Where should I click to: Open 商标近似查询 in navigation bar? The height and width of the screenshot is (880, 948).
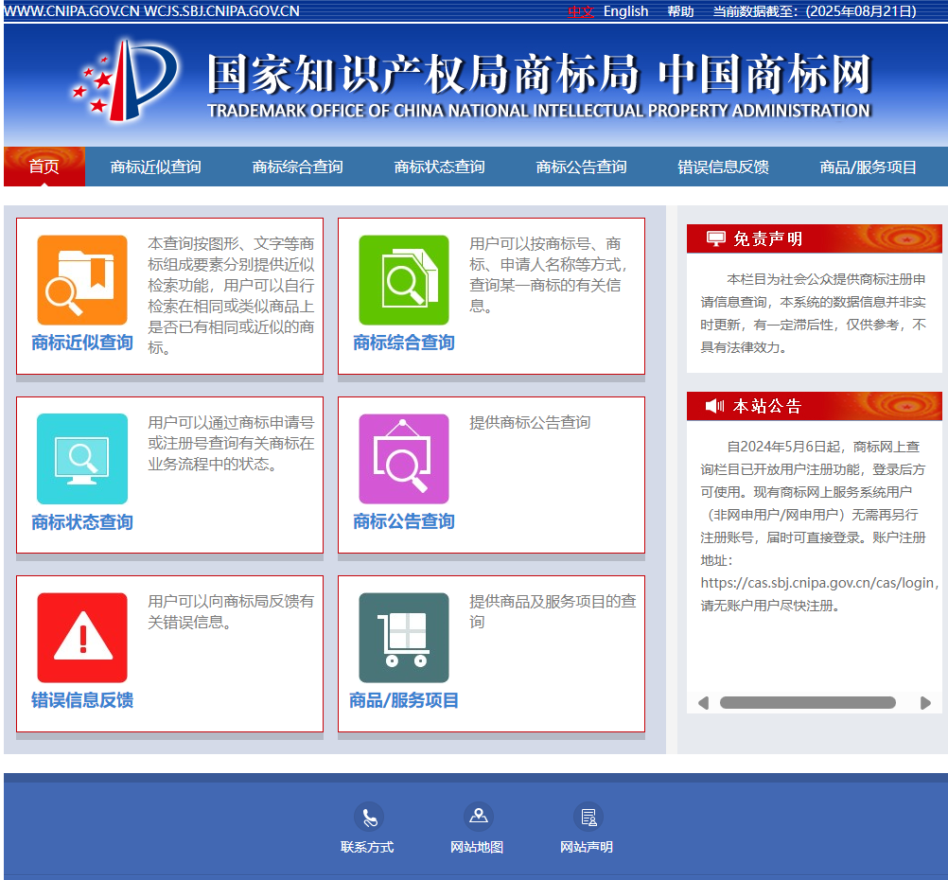pos(155,167)
